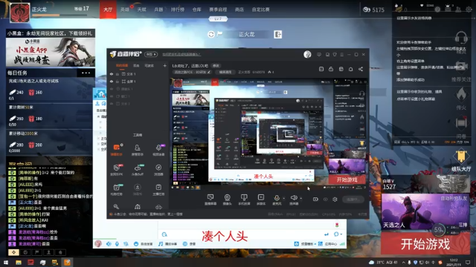Switch to the third scene tab
This screenshot has width=476, height=267.
click(x=149, y=65)
